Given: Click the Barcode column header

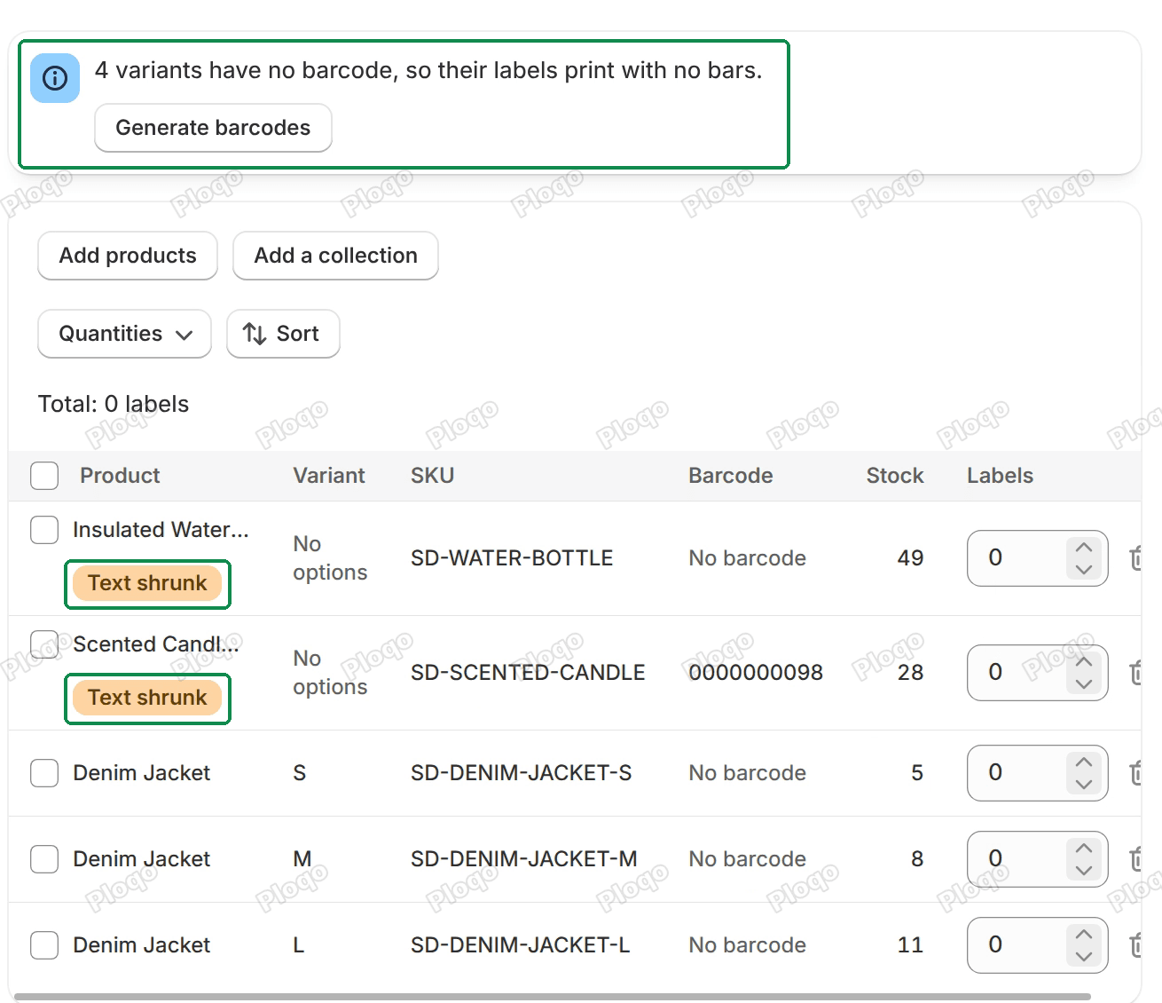Looking at the screenshot, I should pyautogui.click(x=731, y=476).
